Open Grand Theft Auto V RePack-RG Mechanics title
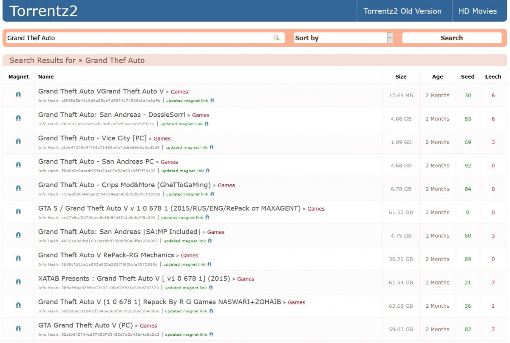Image resolution: width=510 pixels, height=343 pixels. tap(106, 255)
